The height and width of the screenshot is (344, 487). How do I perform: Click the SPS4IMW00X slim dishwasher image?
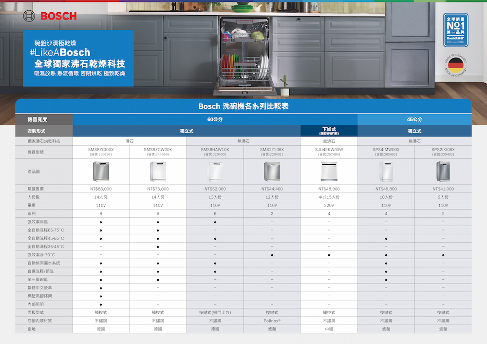tap(386, 171)
